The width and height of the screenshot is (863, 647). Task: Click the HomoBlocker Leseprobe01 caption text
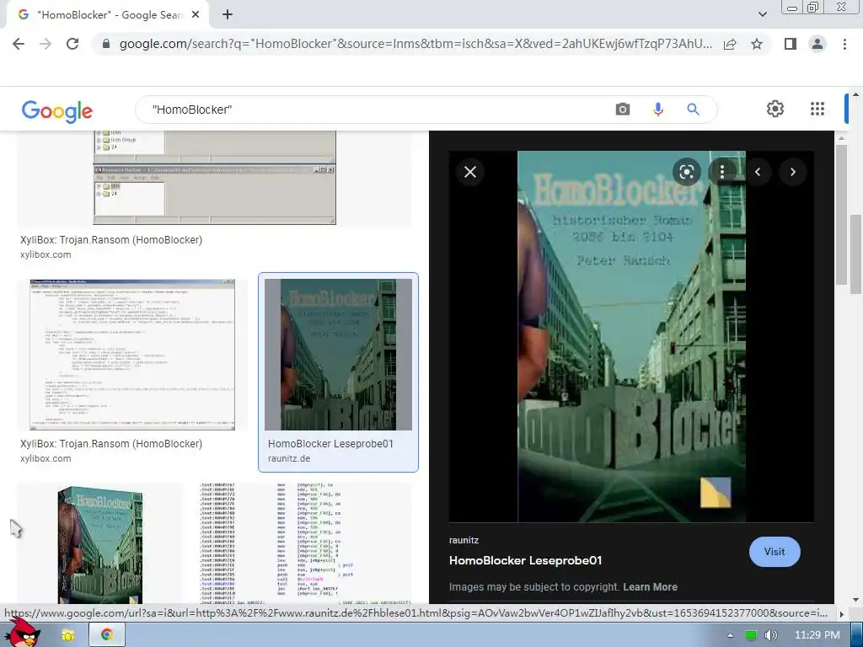(x=330, y=444)
